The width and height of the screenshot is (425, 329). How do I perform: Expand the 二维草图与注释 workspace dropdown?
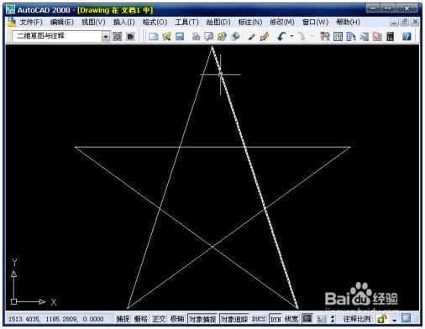106,37
